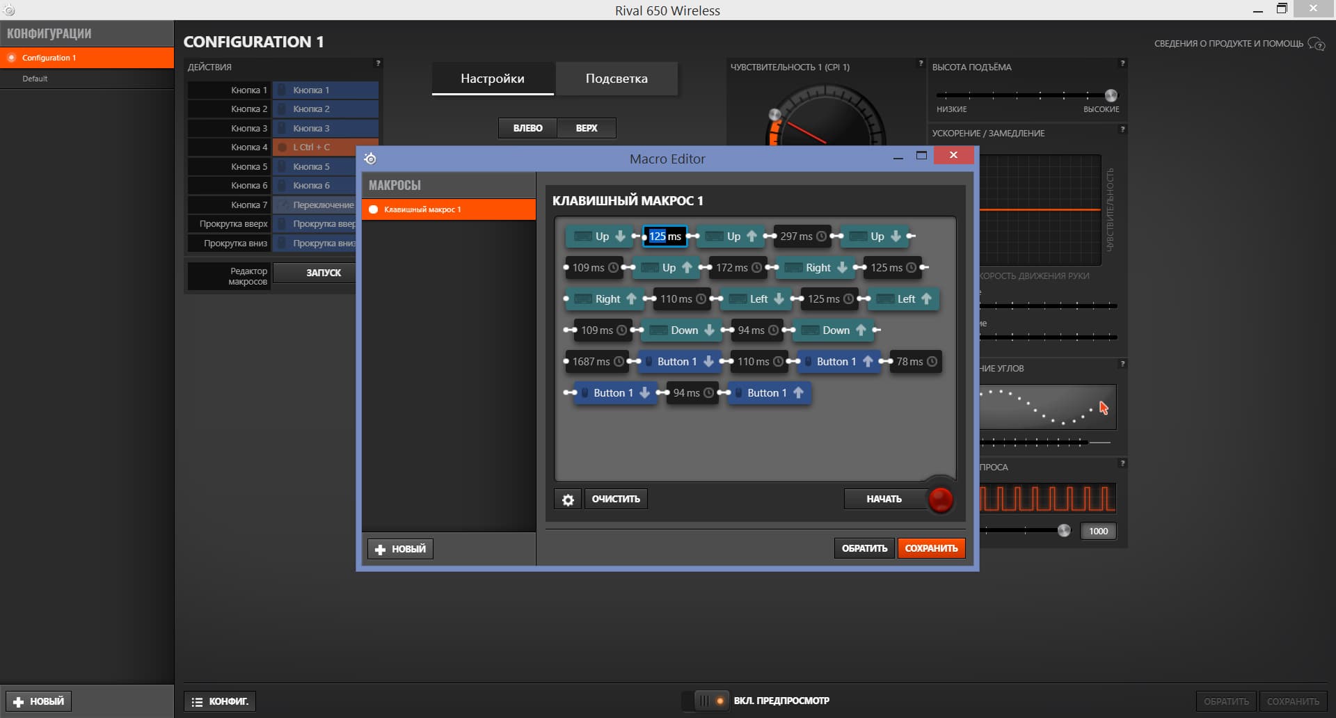
Task: Open Кнопка 6 action assignment
Action: (x=315, y=186)
